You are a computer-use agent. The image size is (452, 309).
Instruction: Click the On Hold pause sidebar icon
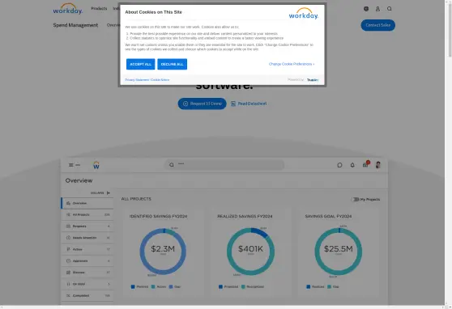(68, 284)
